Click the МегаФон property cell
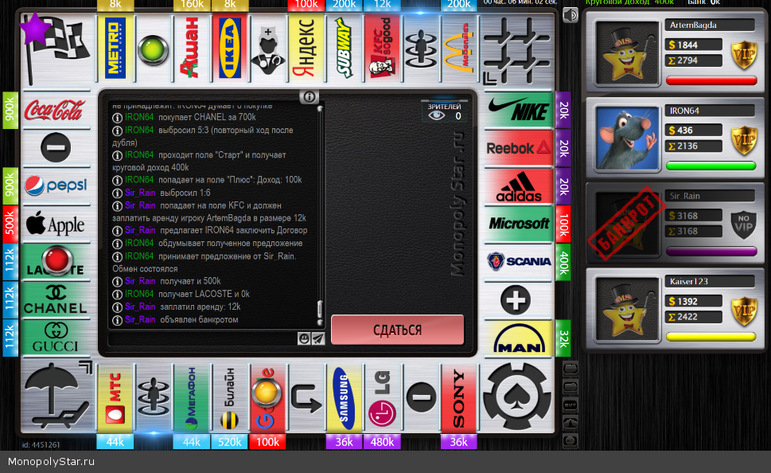771x473 pixels. coord(192,399)
